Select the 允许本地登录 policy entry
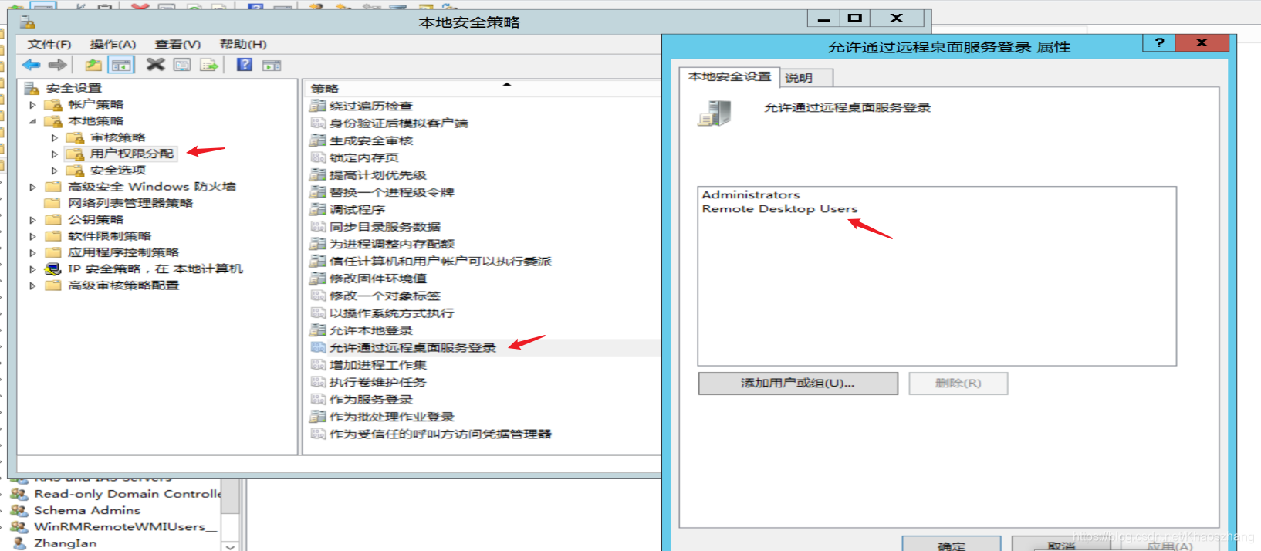1261x551 pixels. pos(371,330)
